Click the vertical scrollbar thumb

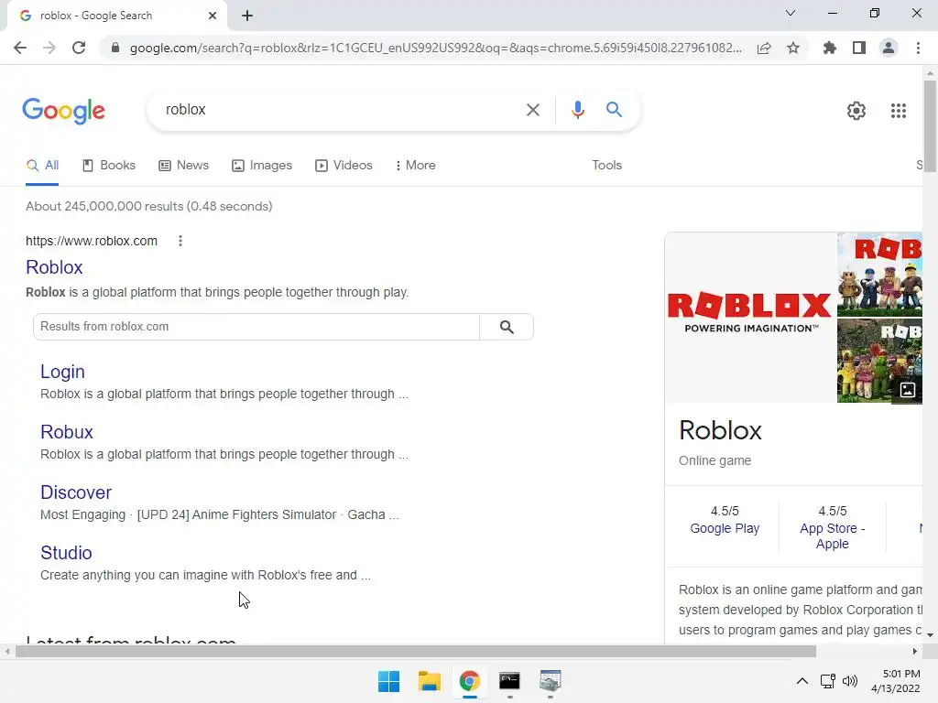tap(930, 126)
